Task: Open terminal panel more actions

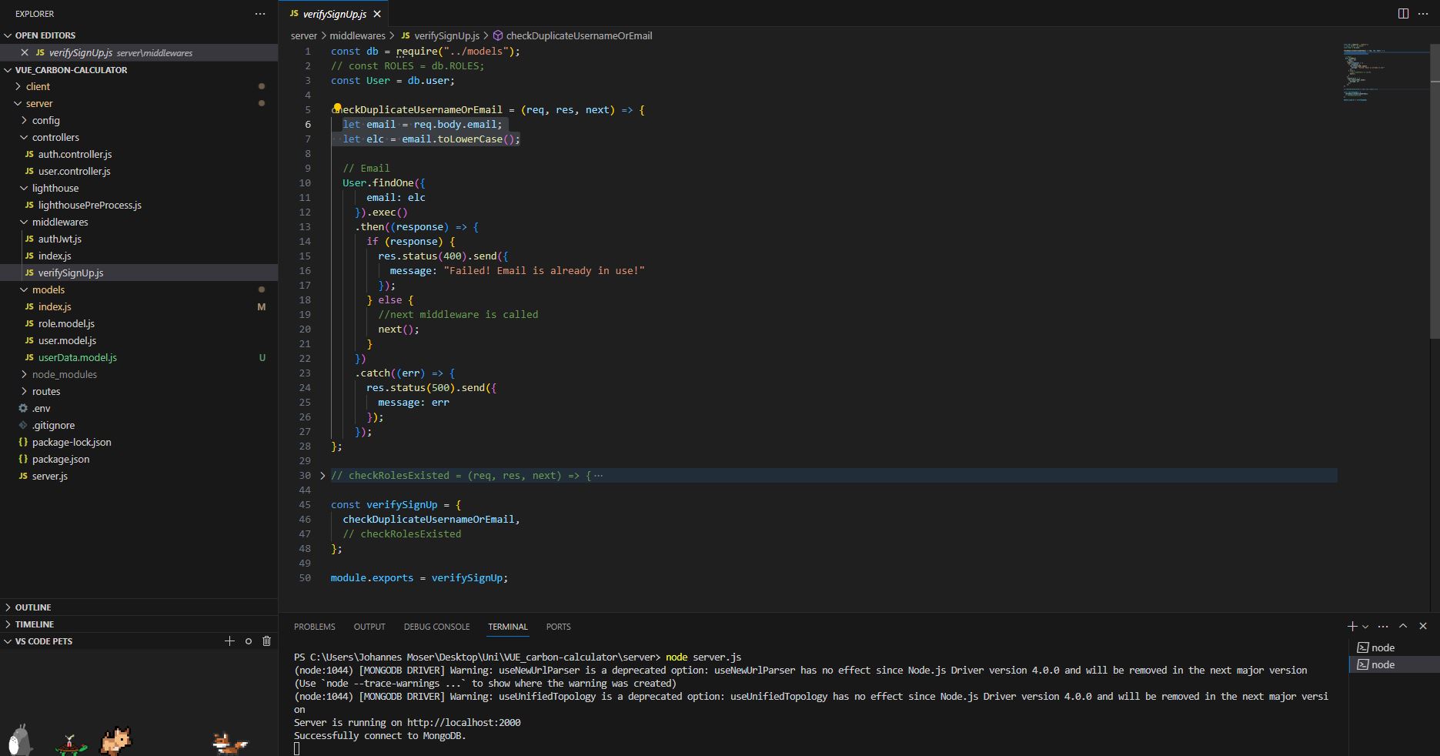Action: tap(1383, 626)
